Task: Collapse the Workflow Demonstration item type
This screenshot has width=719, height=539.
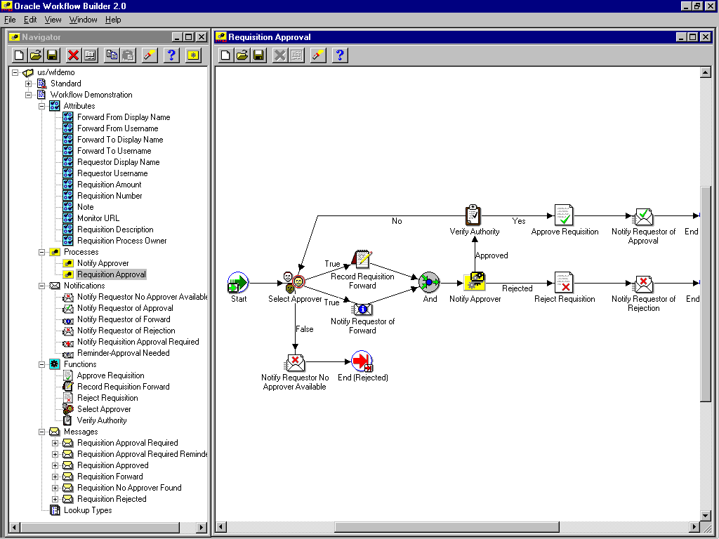Action: tap(28, 95)
